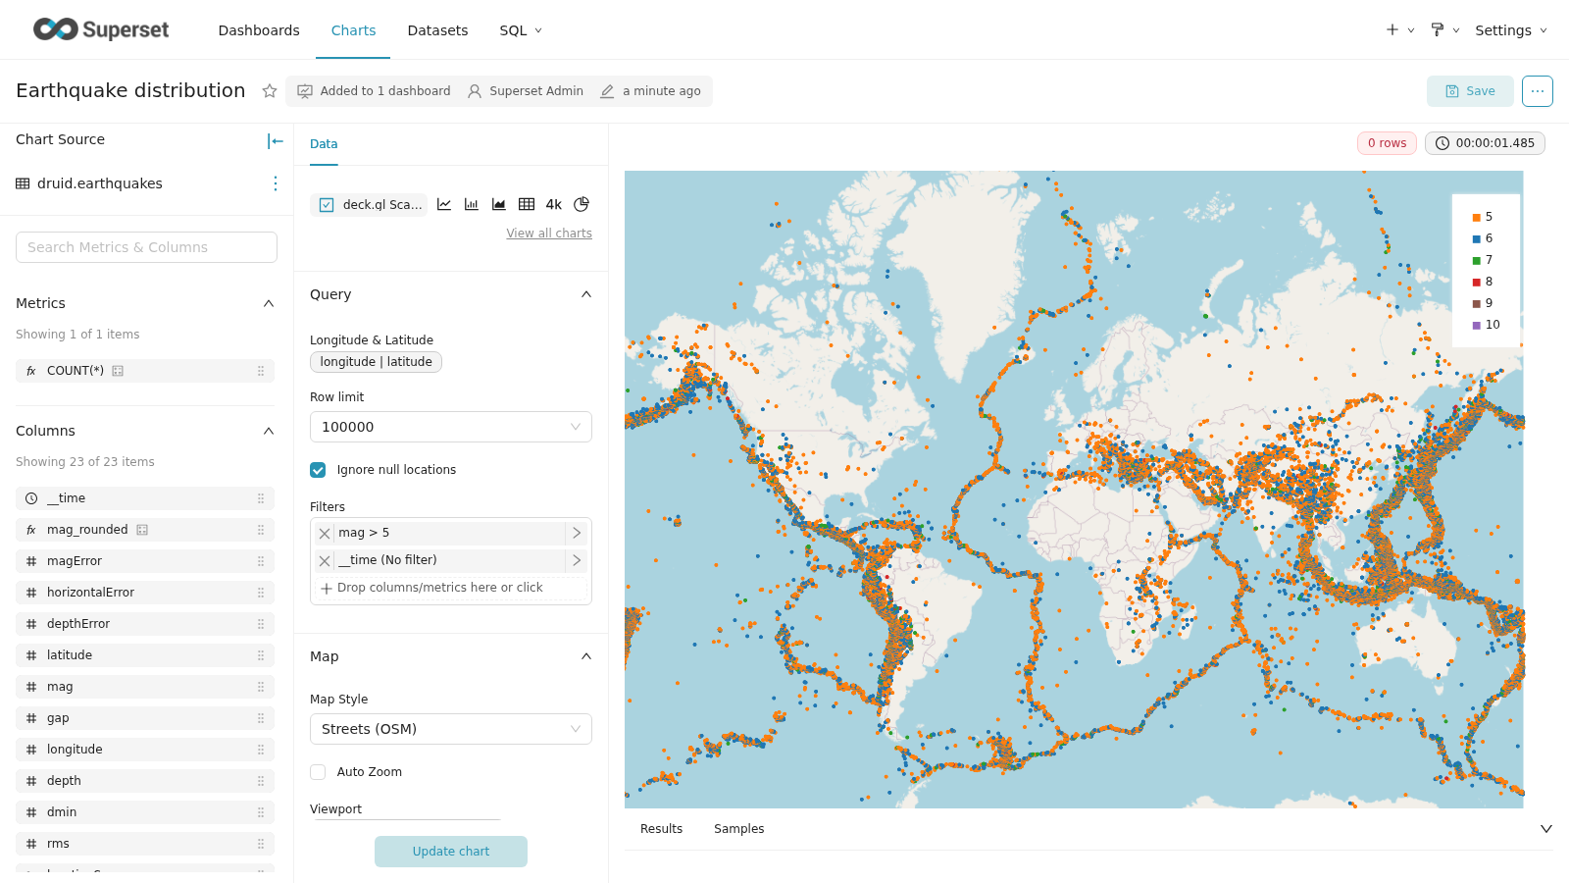This screenshot has height=883, width=1569.
Task: Open the Row limit dropdown
Action: [451, 427]
